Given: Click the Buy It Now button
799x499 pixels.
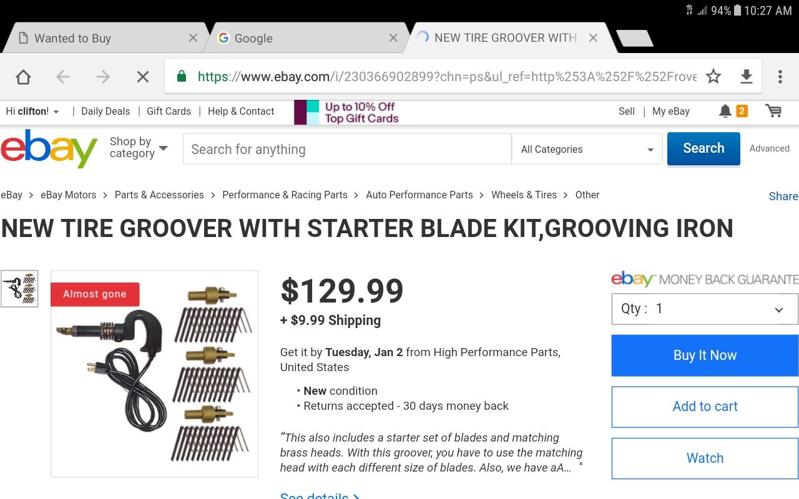Looking at the screenshot, I should (x=705, y=356).
